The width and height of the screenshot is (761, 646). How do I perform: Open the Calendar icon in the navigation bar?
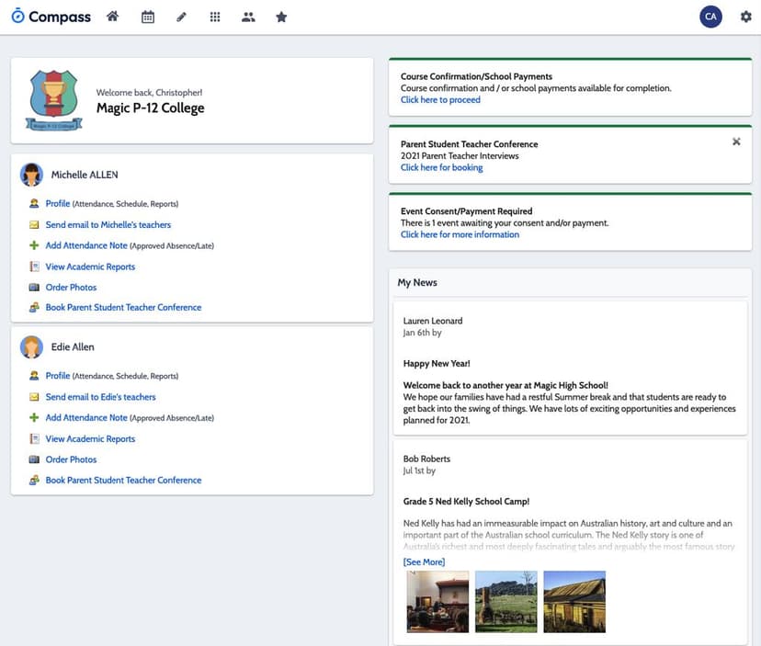[x=148, y=17]
